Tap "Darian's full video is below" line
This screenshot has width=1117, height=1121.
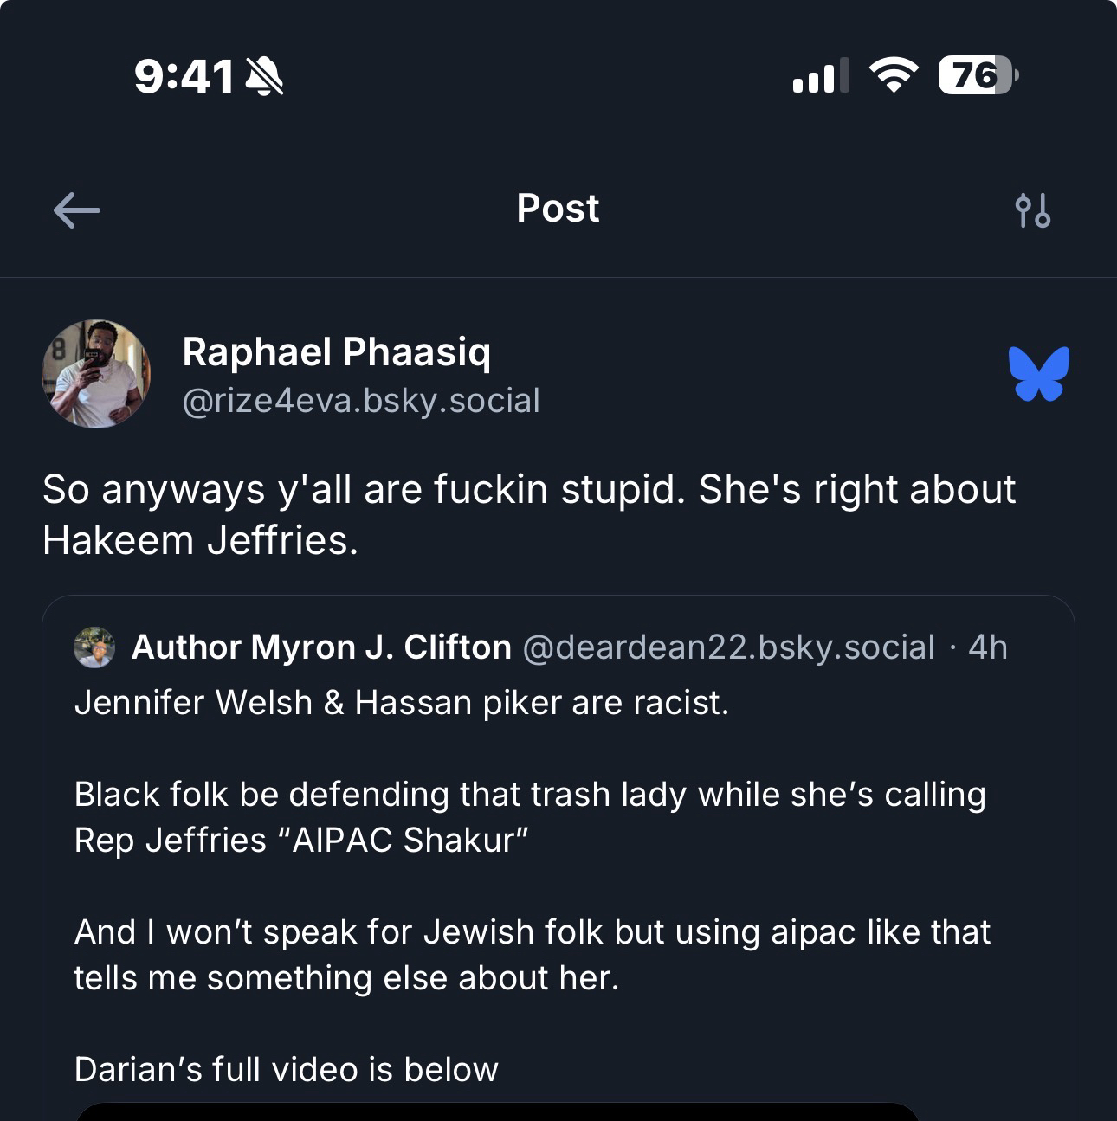click(287, 1070)
